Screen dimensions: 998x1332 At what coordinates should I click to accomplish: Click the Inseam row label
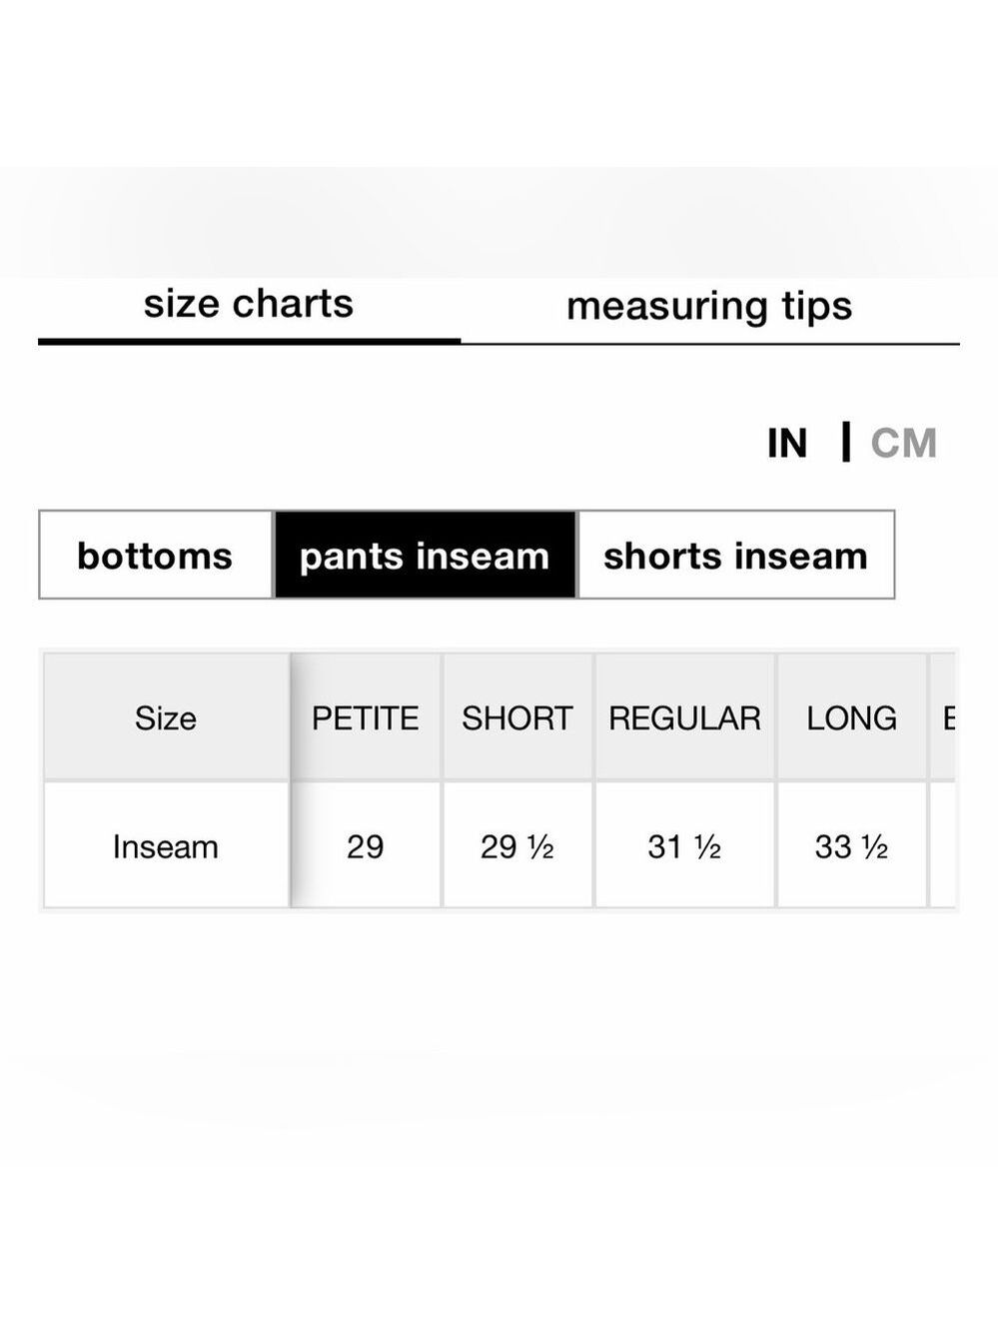tap(166, 846)
